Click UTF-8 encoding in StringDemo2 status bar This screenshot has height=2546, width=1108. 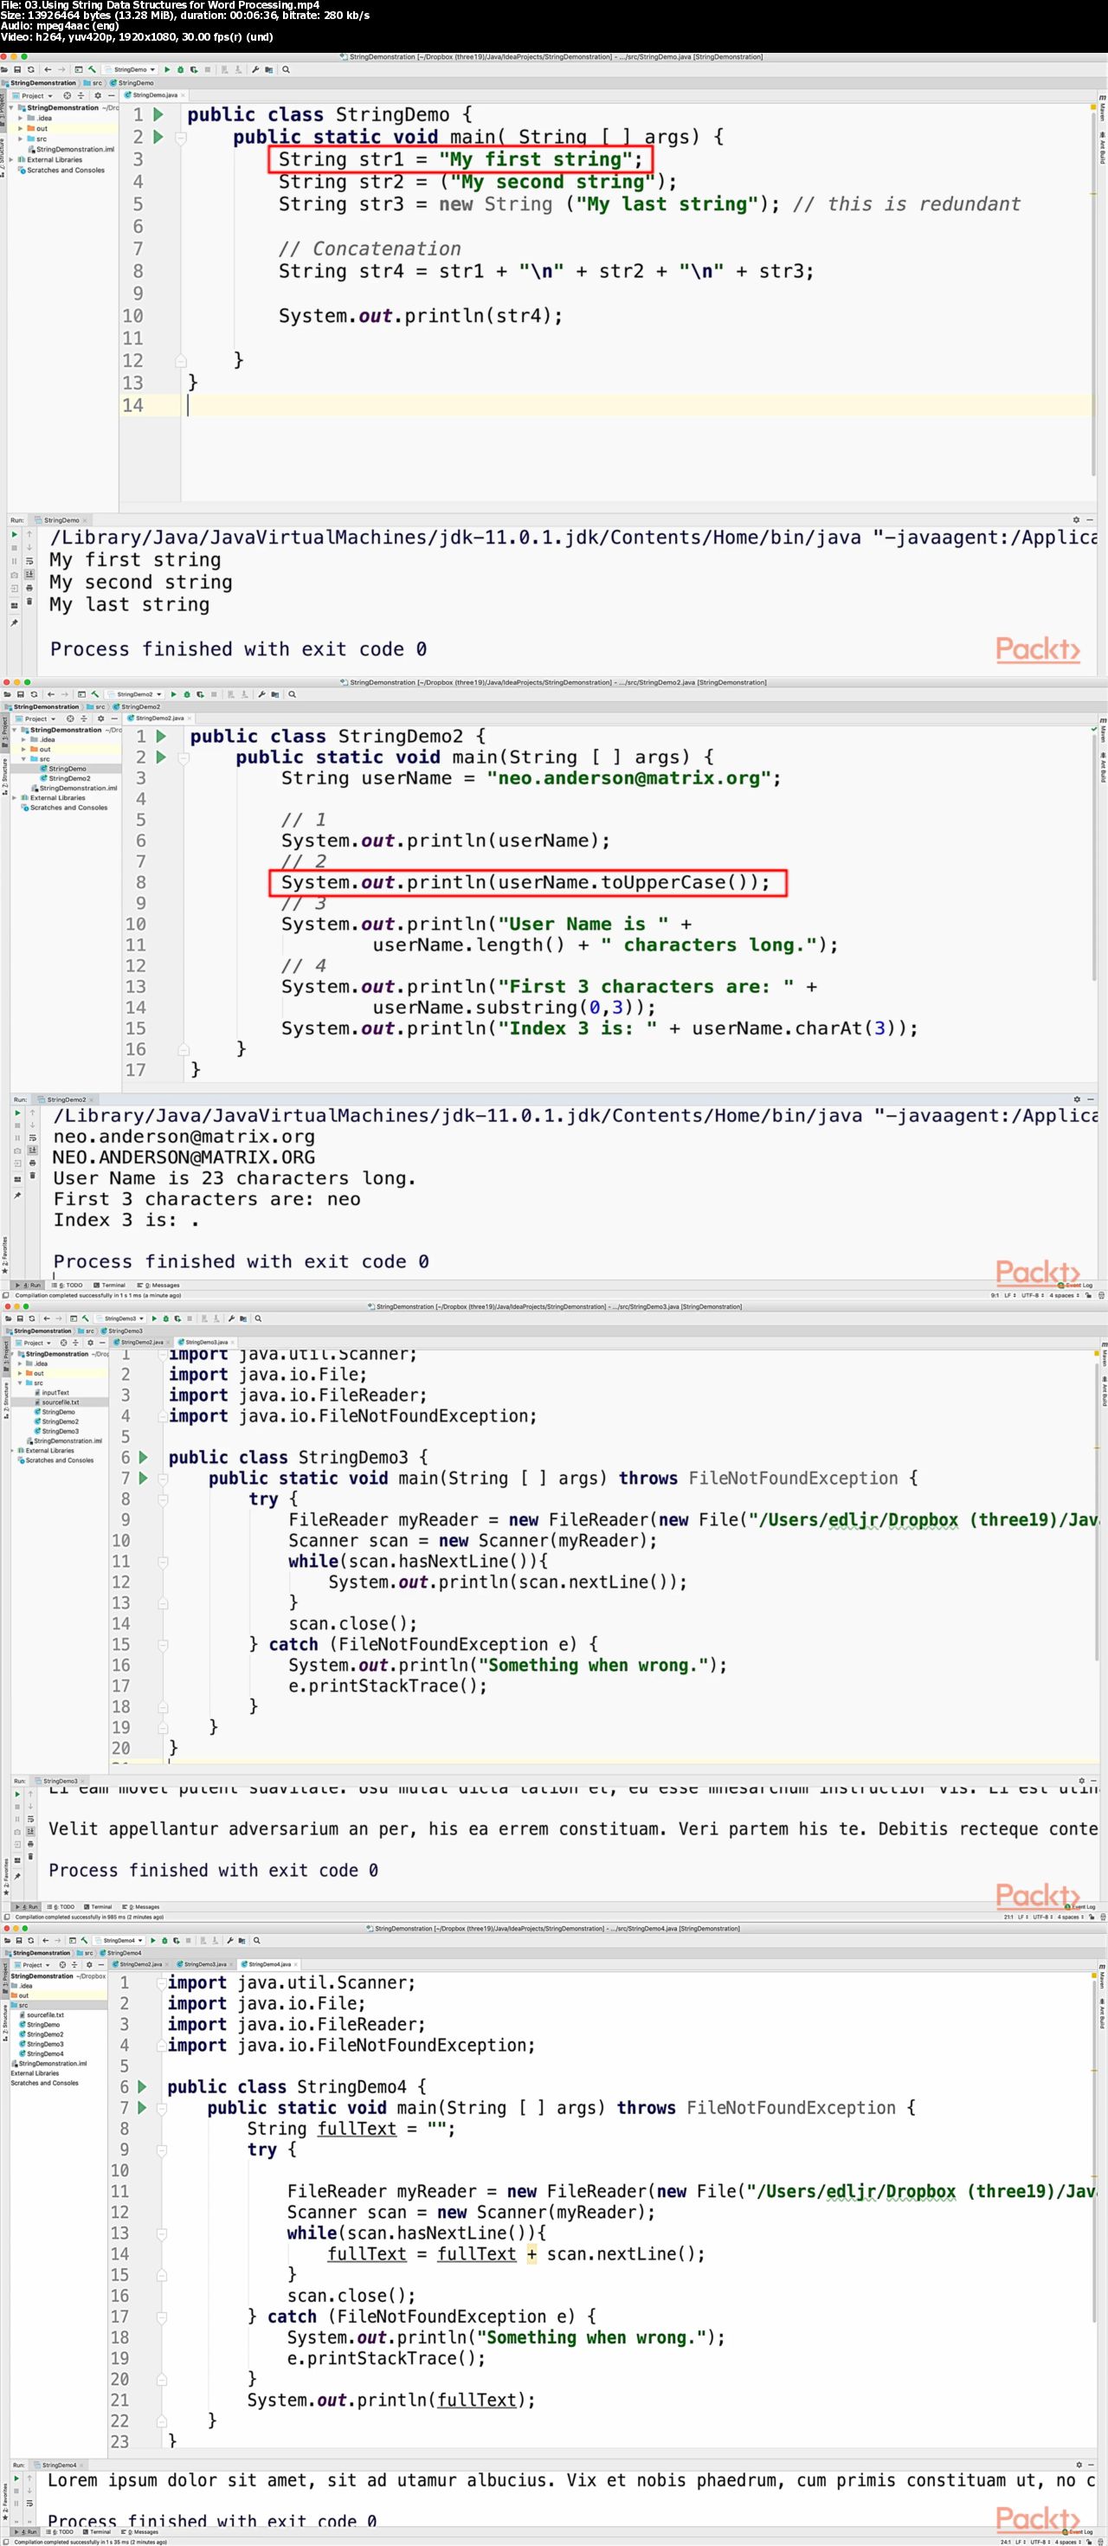click(1032, 1295)
